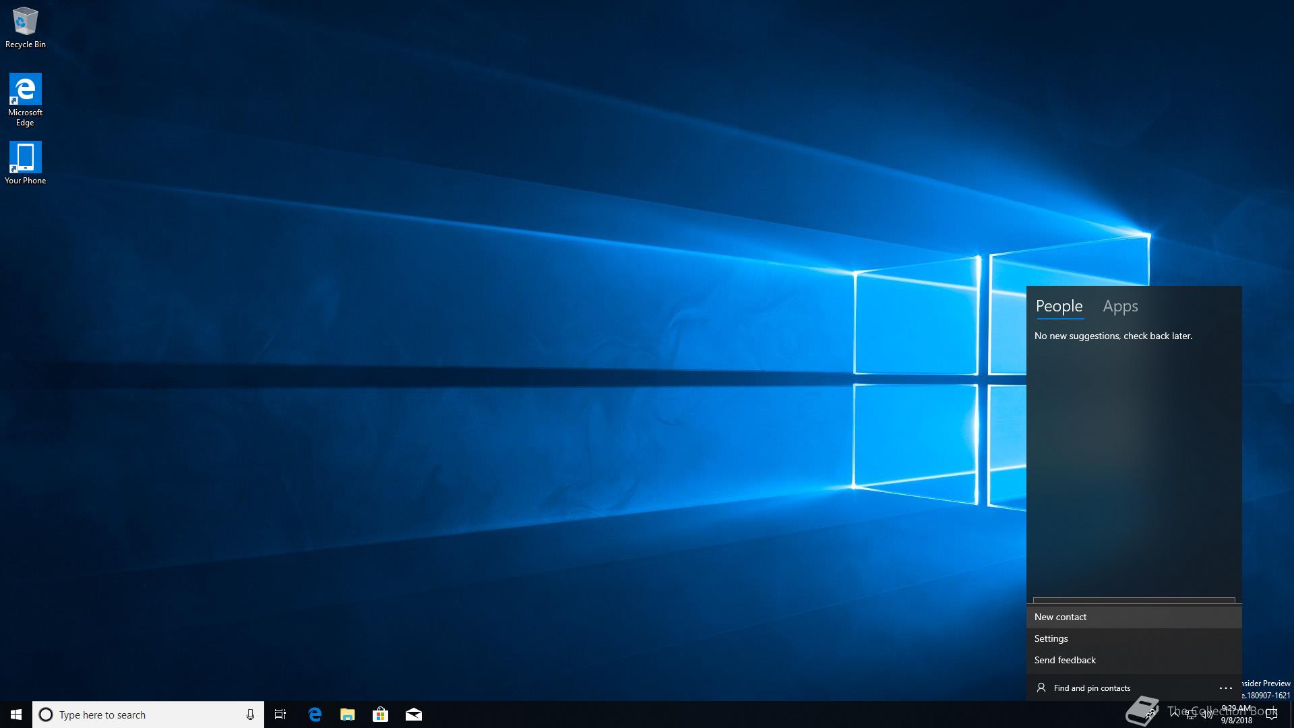Open Microsoft Store from the taskbar

pos(381,715)
